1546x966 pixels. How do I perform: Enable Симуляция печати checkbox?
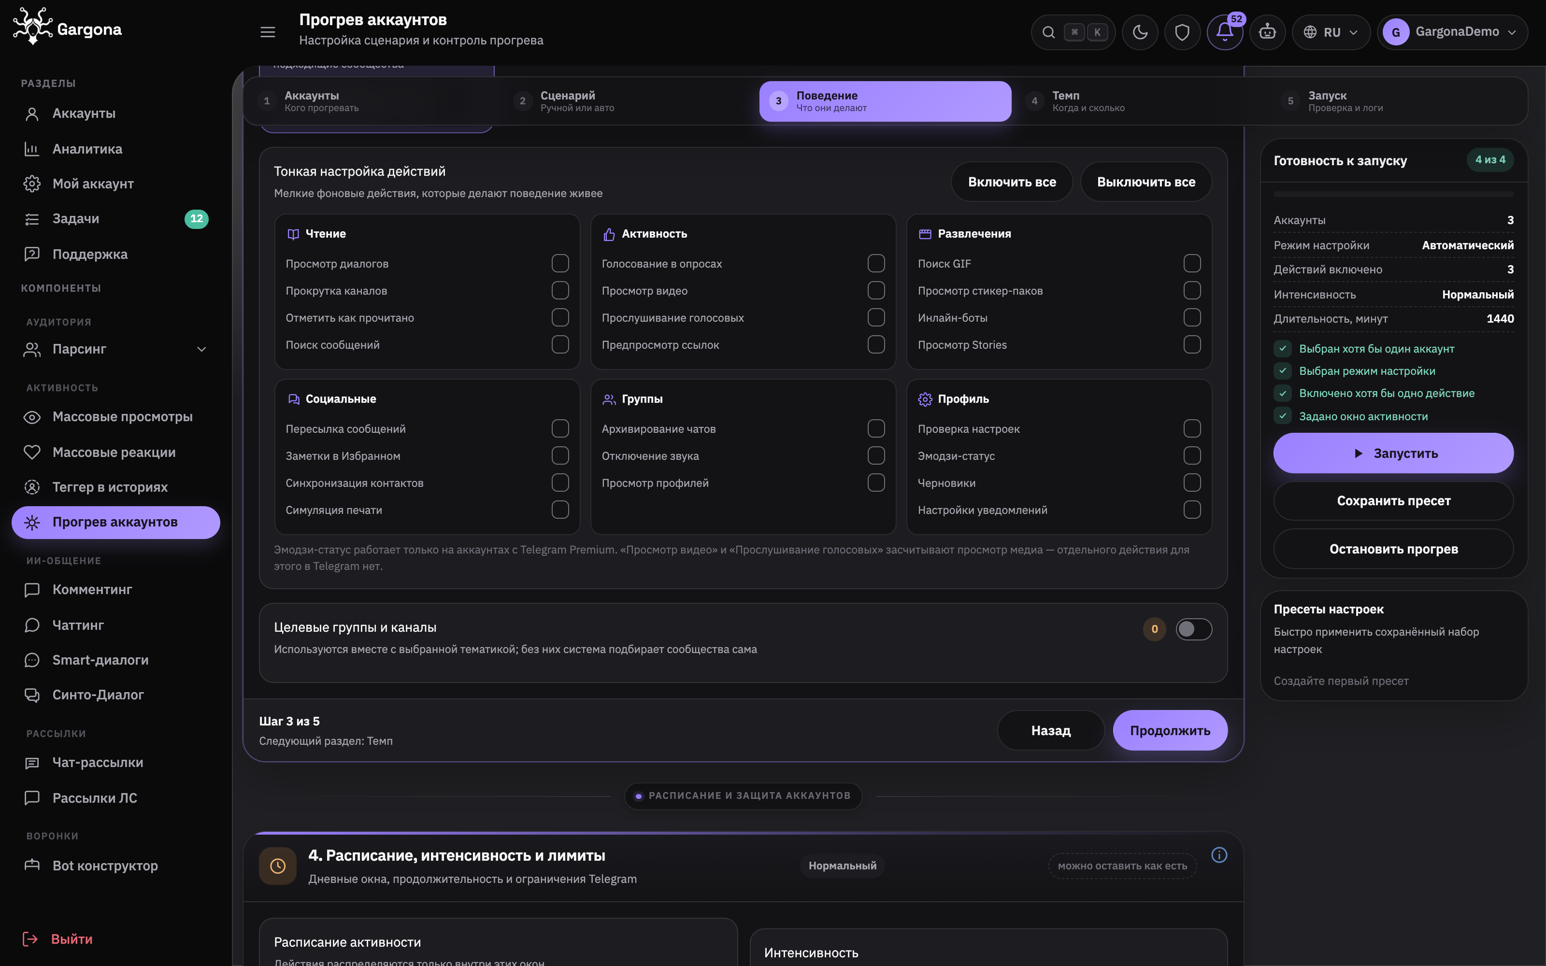[x=560, y=510]
